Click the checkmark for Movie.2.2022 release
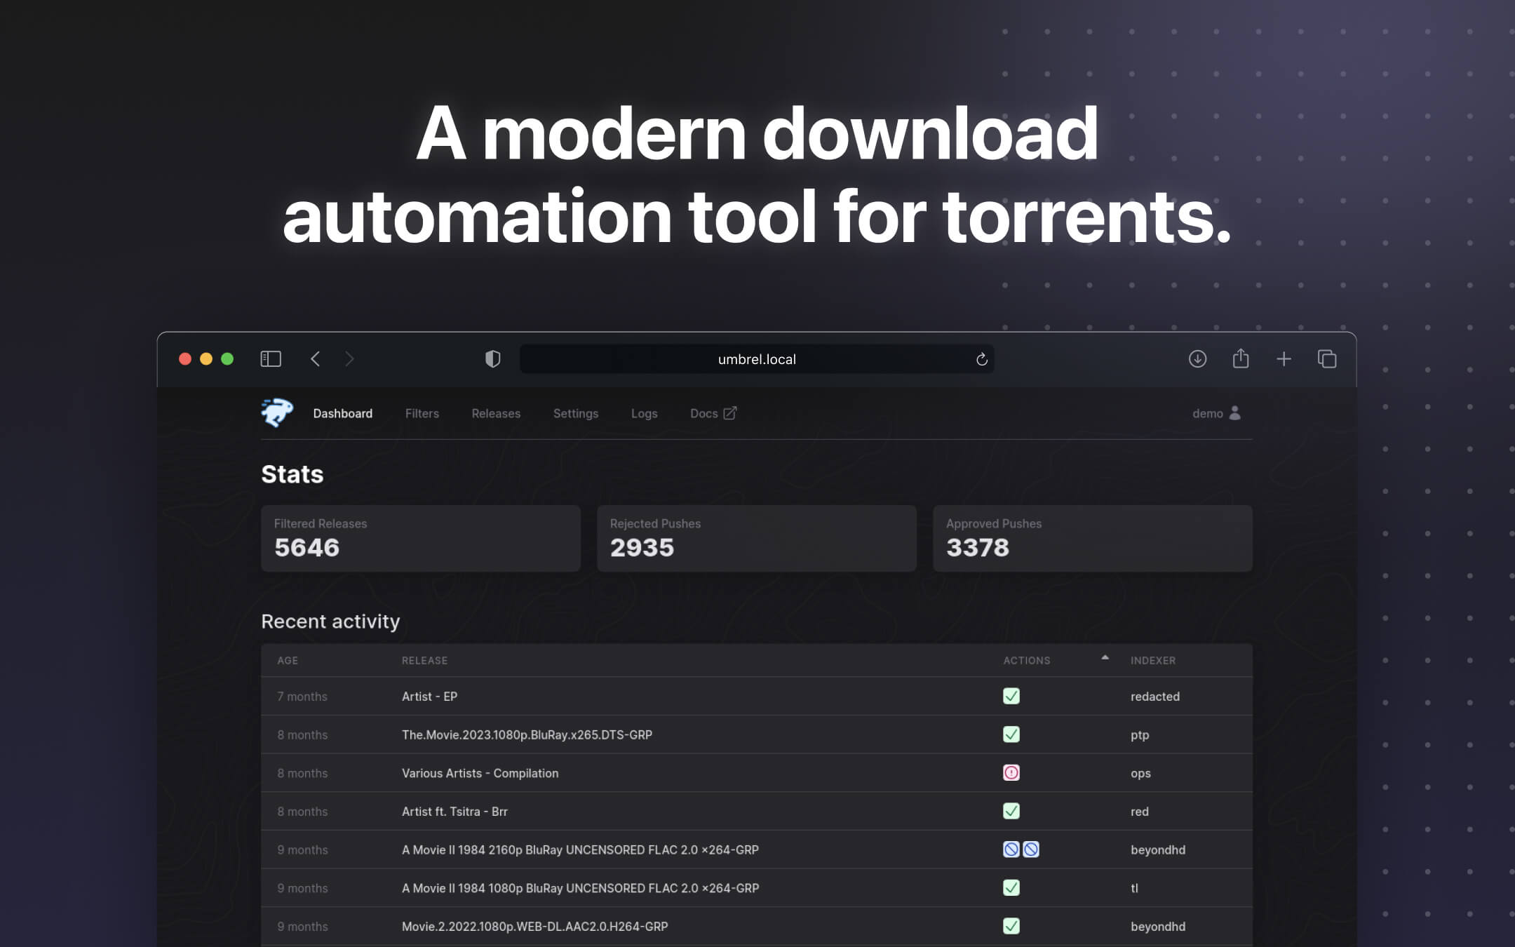This screenshot has height=947, width=1515. pos(1011,926)
